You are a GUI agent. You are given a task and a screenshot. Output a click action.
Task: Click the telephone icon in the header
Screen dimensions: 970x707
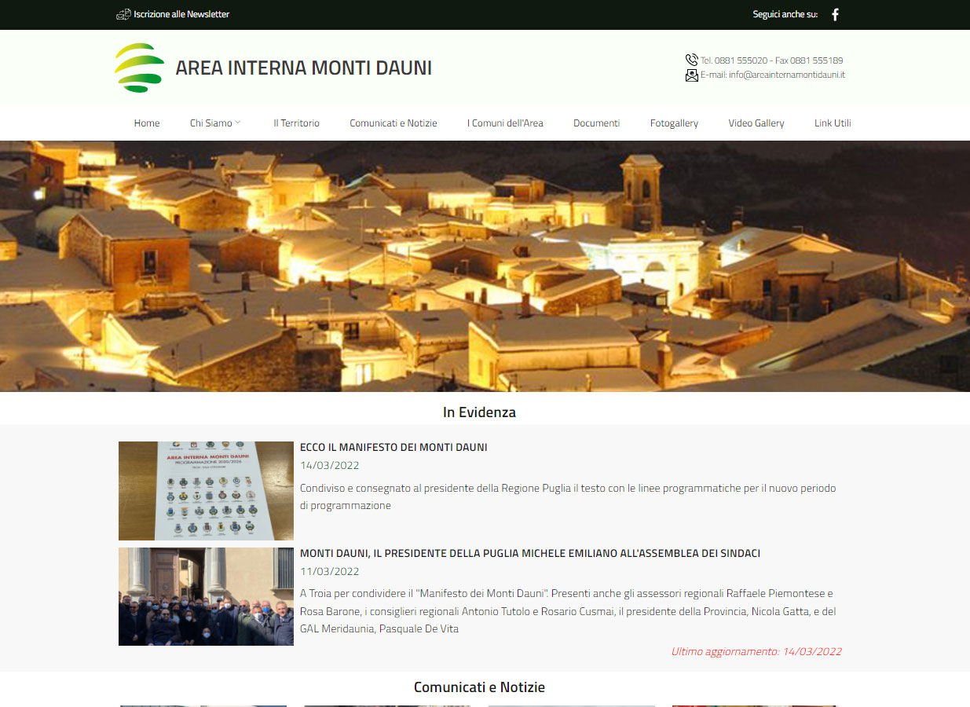click(x=691, y=60)
